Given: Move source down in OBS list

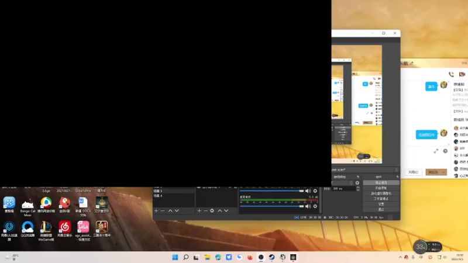Looking at the screenshot, I should tap(226, 210).
